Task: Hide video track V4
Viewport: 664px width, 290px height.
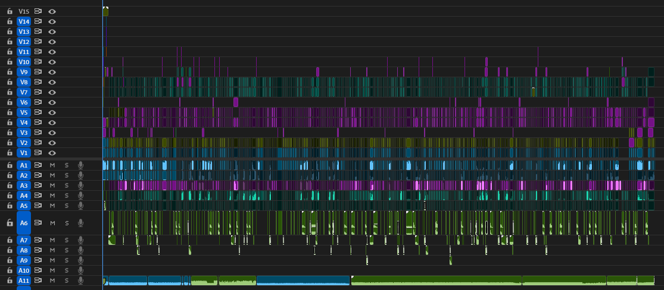Action: point(52,122)
